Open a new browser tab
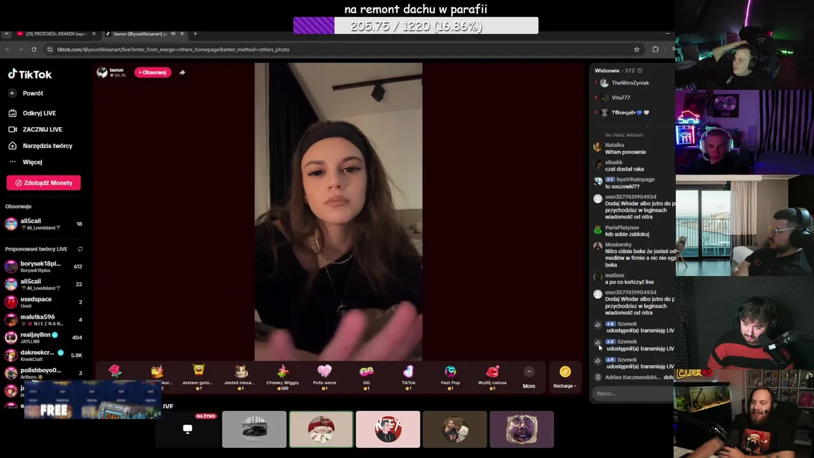 195,34
